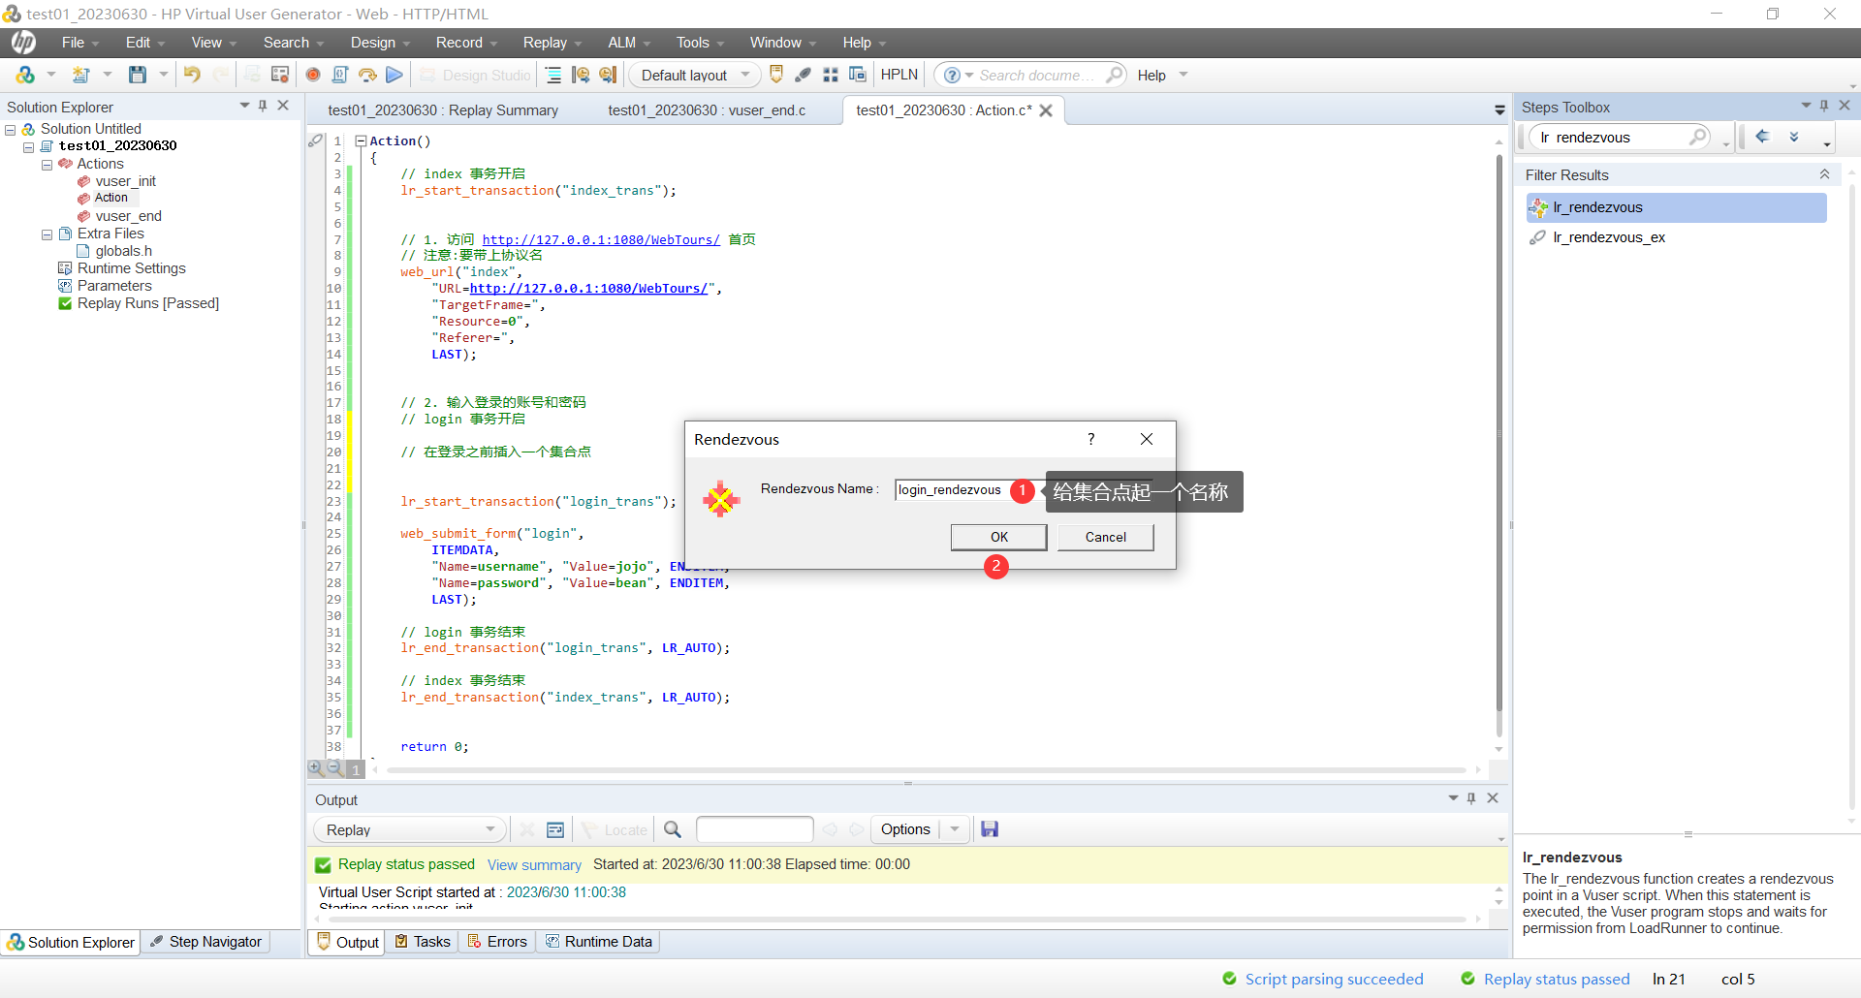Switch to the Replay Summary tab
Image resolution: width=1861 pixels, height=998 pixels.
click(x=443, y=110)
